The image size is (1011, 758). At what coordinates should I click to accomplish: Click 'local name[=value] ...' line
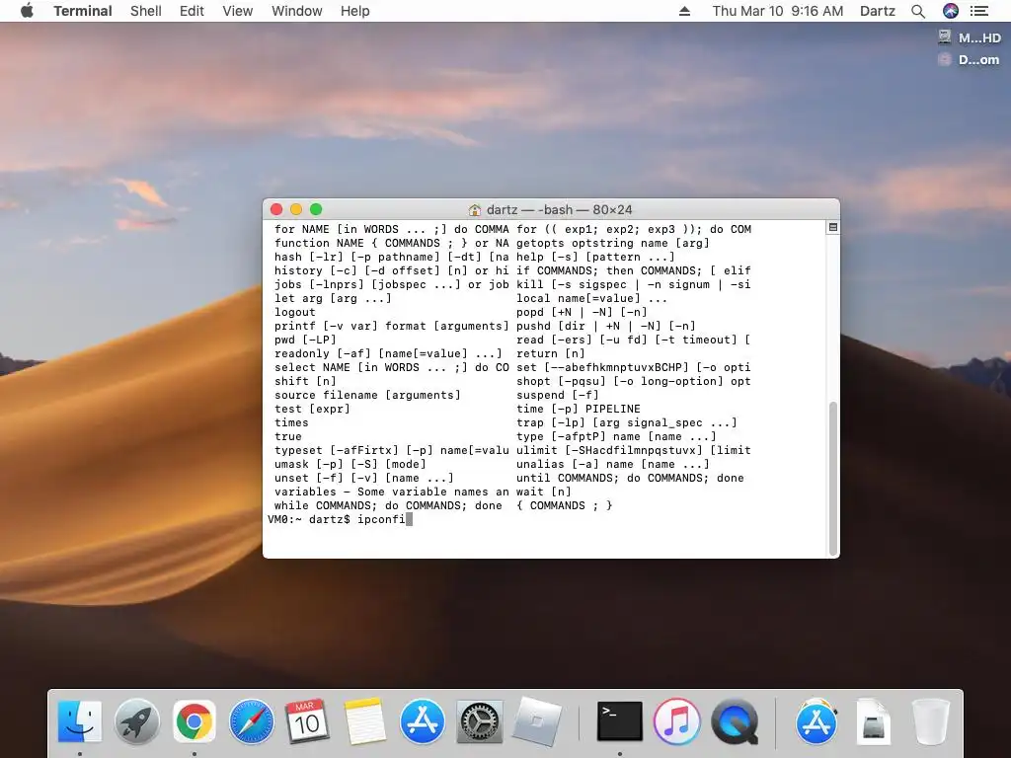[x=592, y=298]
